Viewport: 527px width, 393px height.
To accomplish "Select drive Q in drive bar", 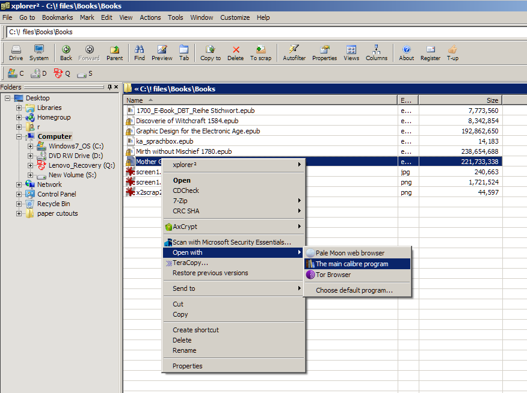I will pos(61,73).
